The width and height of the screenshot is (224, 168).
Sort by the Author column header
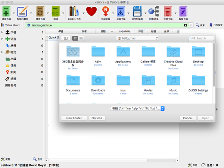(84, 31)
